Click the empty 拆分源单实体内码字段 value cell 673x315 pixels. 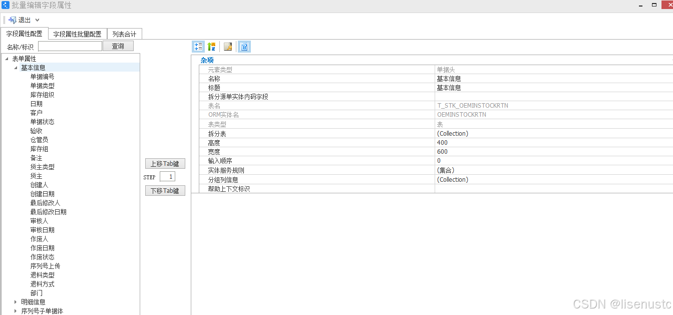point(553,97)
